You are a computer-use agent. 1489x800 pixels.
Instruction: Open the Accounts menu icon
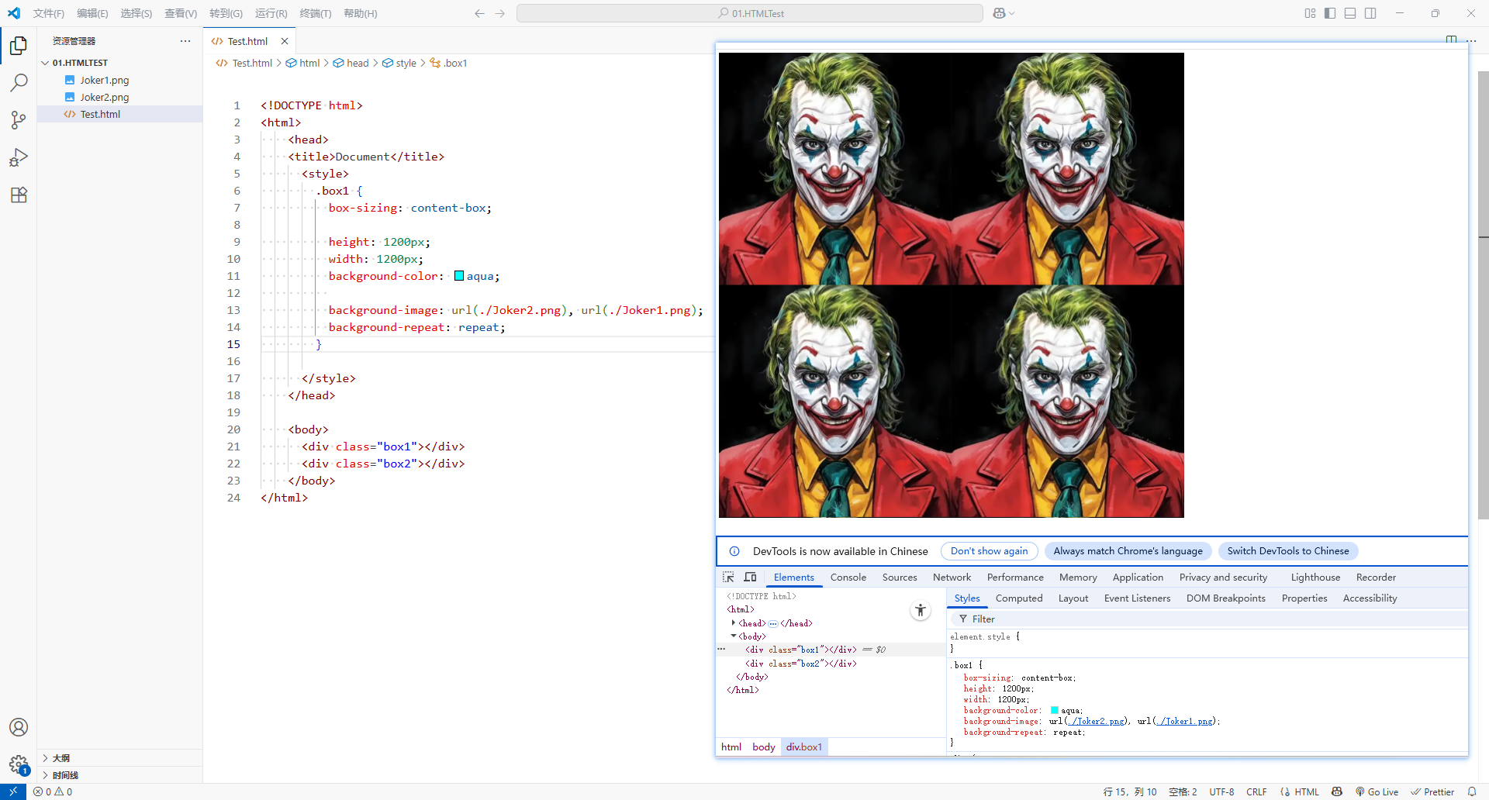[x=19, y=727]
